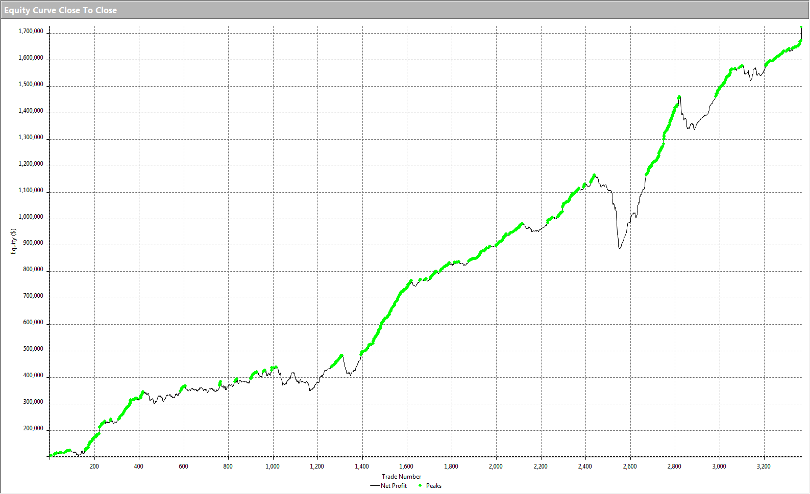
Task: Select the 400,000 equity axis label
Action: coord(33,376)
